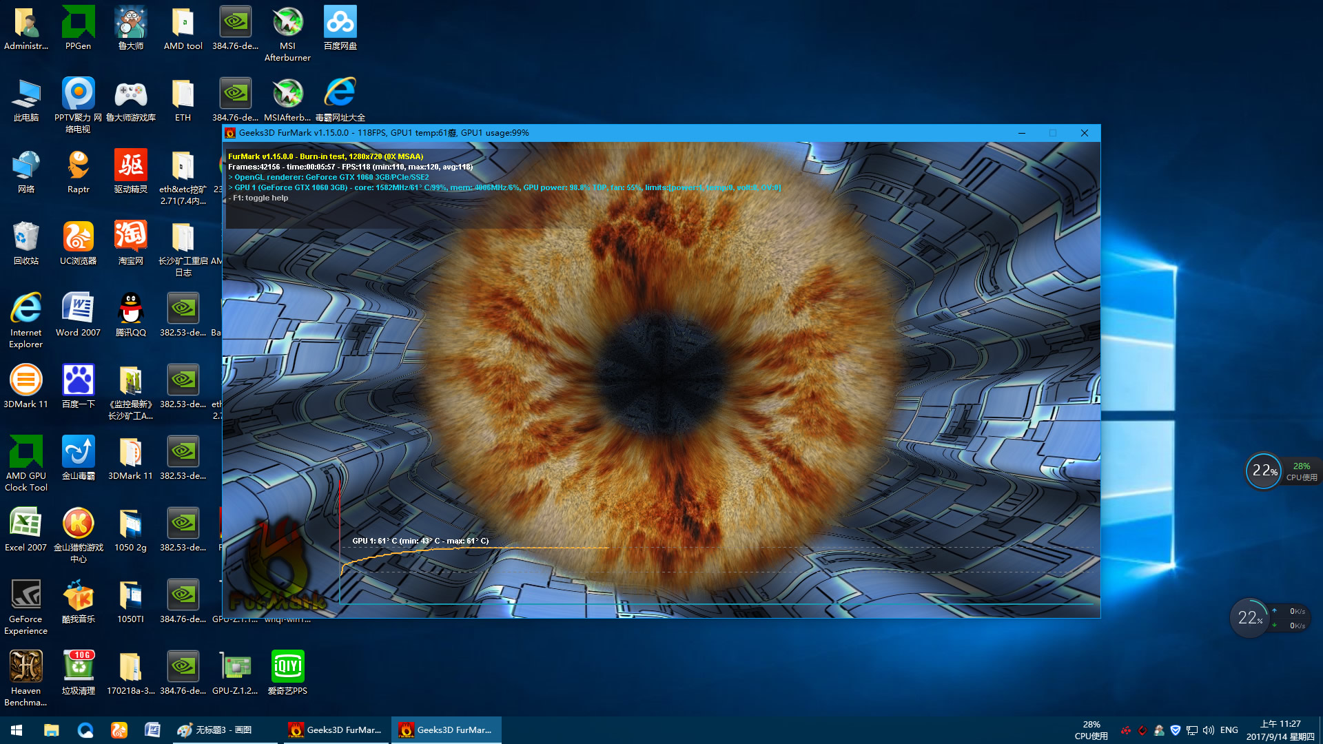Click the Windows Start button
The width and height of the screenshot is (1323, 744).
(x=17, y=730)
